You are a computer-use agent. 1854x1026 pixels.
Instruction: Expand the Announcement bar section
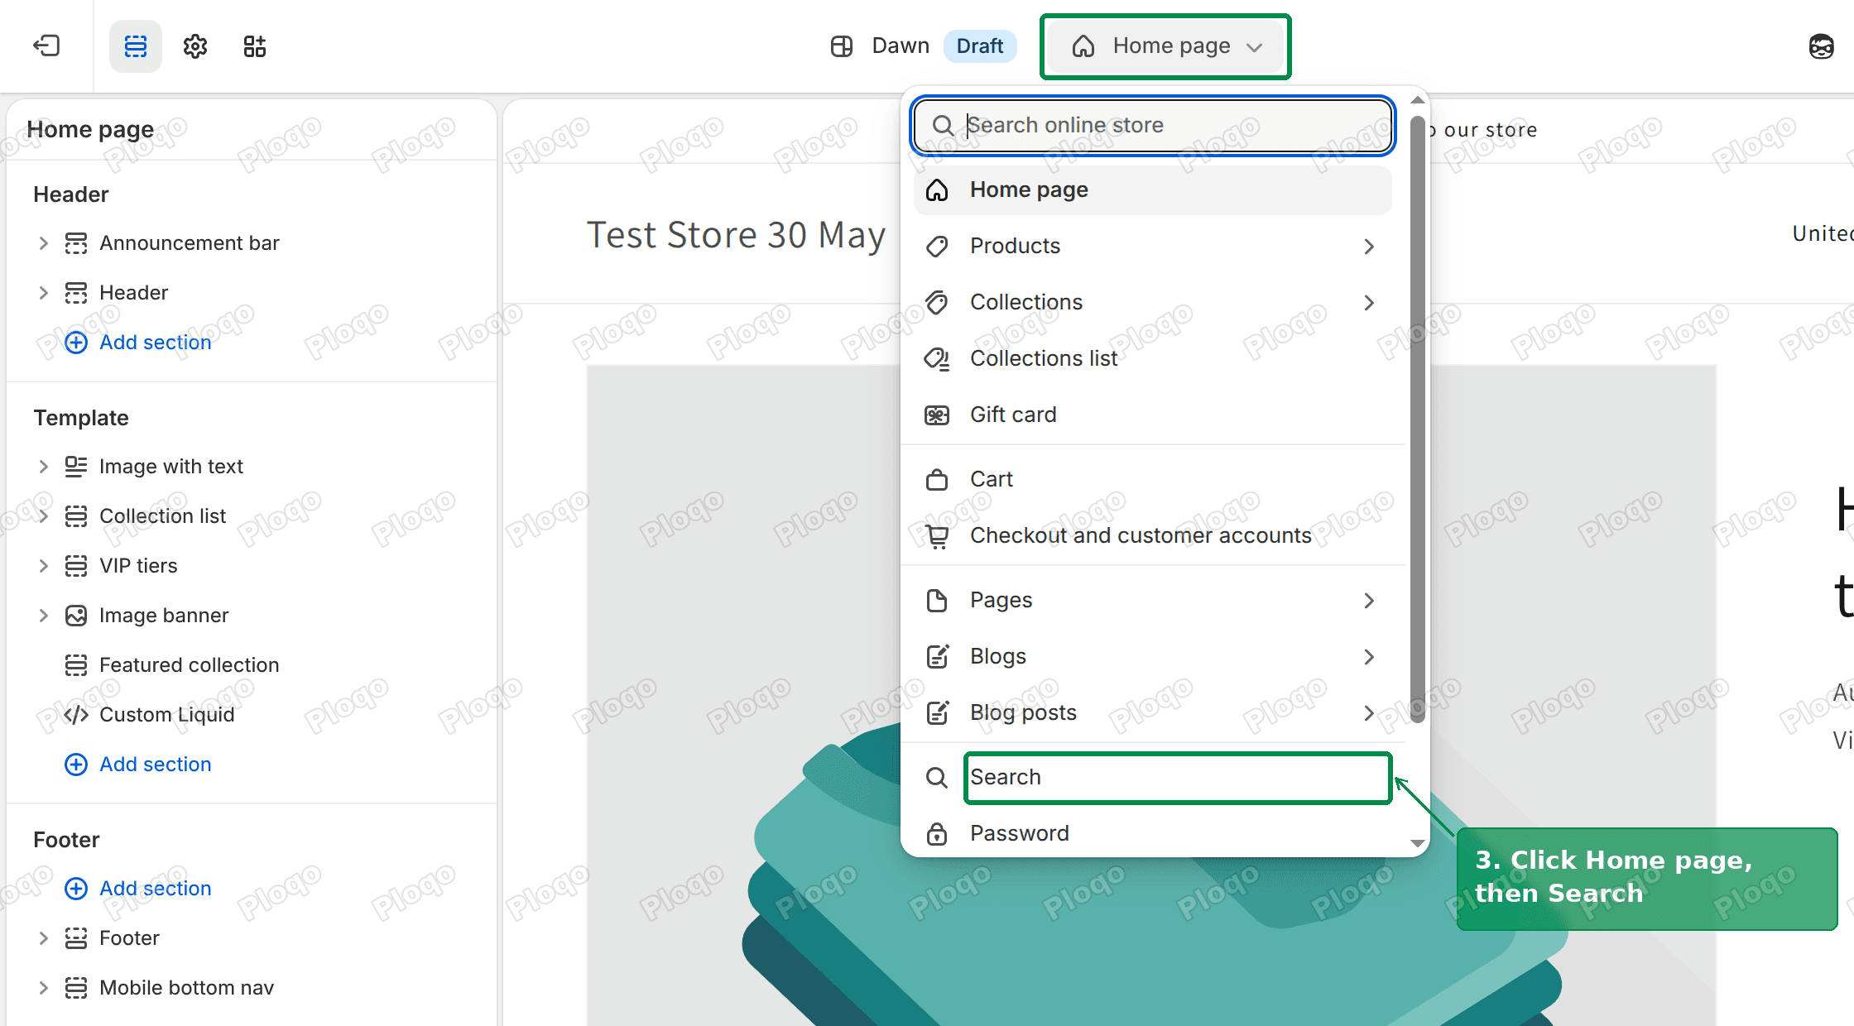tap(44, 243)
